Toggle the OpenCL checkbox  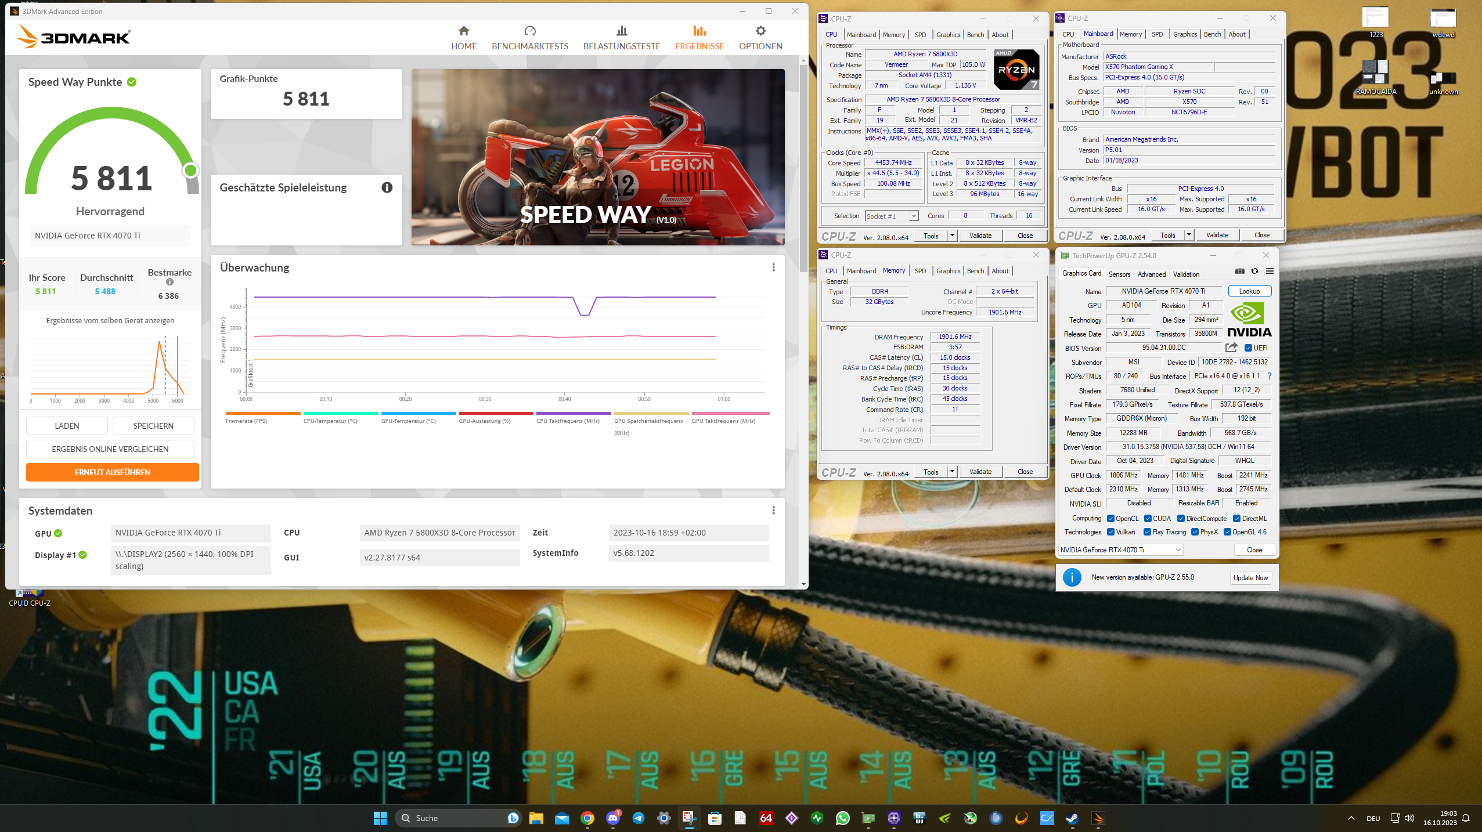tap(1110, 519)
